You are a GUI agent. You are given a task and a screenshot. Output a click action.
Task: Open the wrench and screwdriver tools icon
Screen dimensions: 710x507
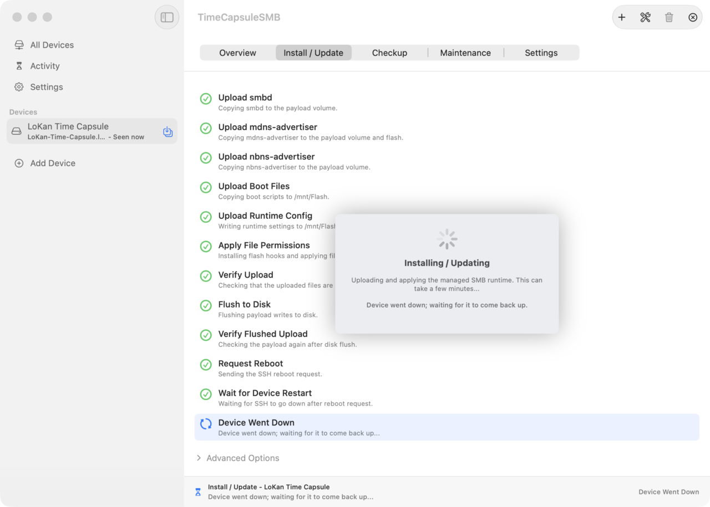645,18
